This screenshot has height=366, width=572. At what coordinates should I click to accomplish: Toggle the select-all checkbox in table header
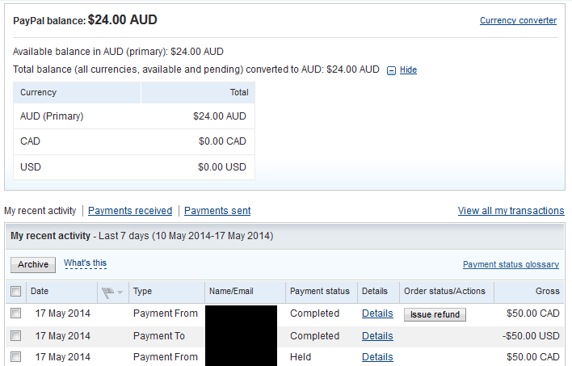[15, 291]
